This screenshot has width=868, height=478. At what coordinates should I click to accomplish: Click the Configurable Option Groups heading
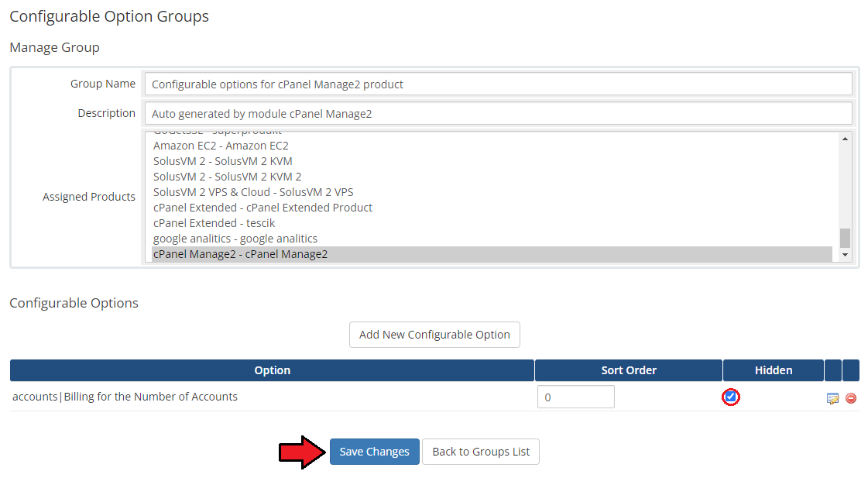pyautogui.click(x=109, y=16)
